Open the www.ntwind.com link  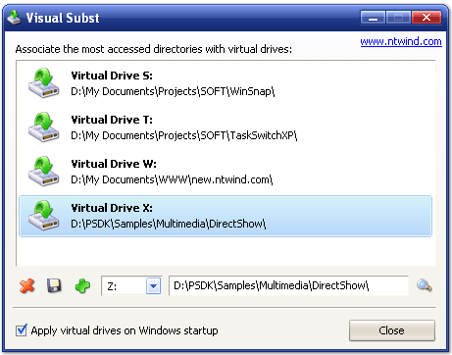pyautogui.click(x=401, y=41)
